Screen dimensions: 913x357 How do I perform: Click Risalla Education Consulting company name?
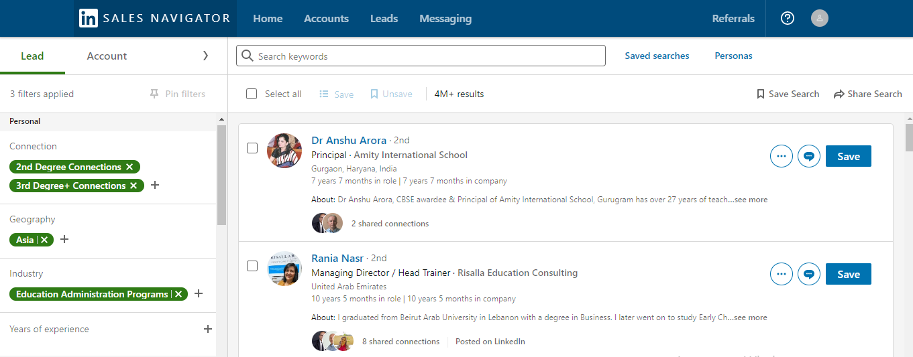pyautogui.click(x=517, y=273)
